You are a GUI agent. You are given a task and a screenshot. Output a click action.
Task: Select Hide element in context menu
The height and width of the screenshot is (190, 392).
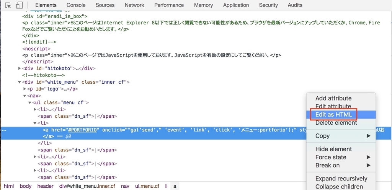341,149
